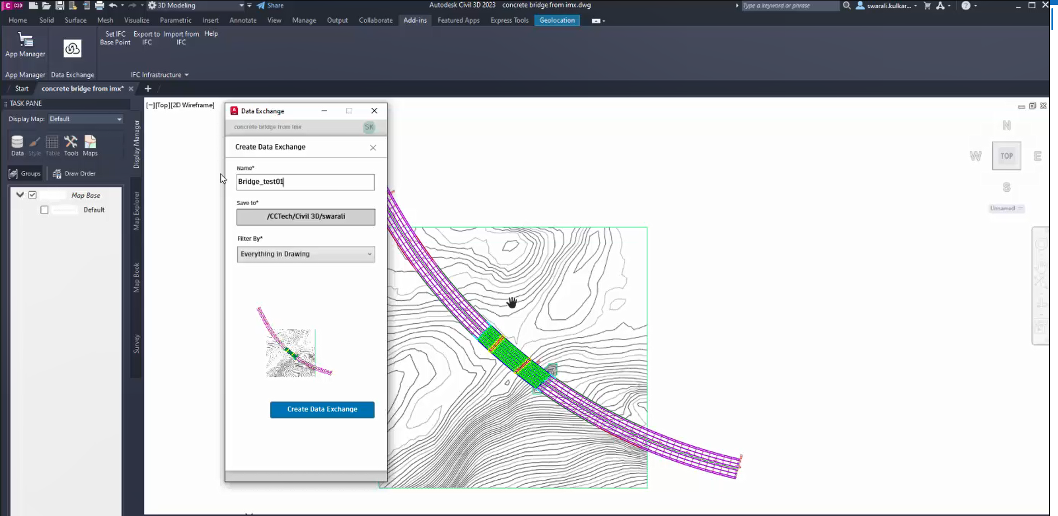Collapse the Map Base tree node
This screenshot has height=516, width=1058.
pyautogui.click(x=20, y=195)
